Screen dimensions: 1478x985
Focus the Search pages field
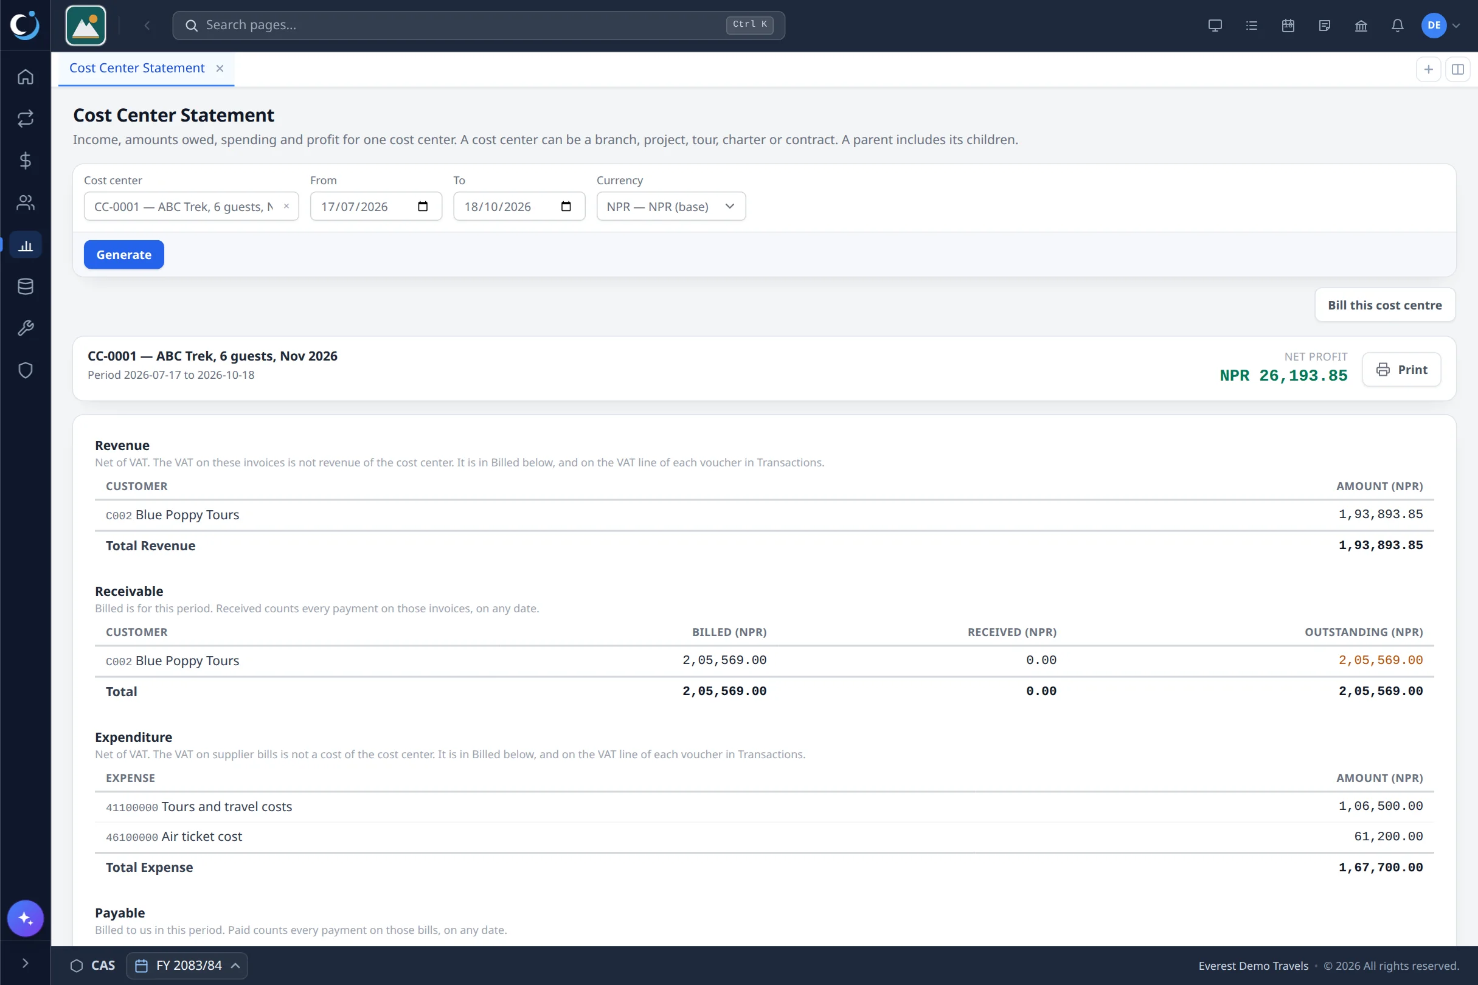tap(478, 25)
